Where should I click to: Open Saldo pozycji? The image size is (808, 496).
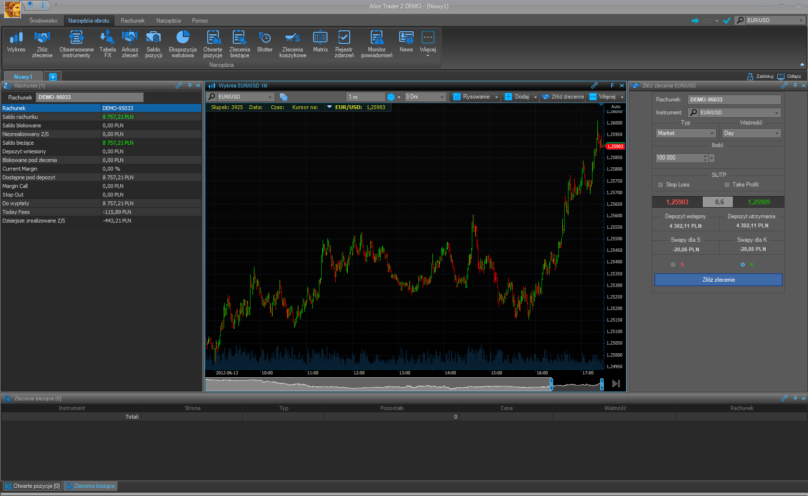pyautogui.click(x=153, y=44)
